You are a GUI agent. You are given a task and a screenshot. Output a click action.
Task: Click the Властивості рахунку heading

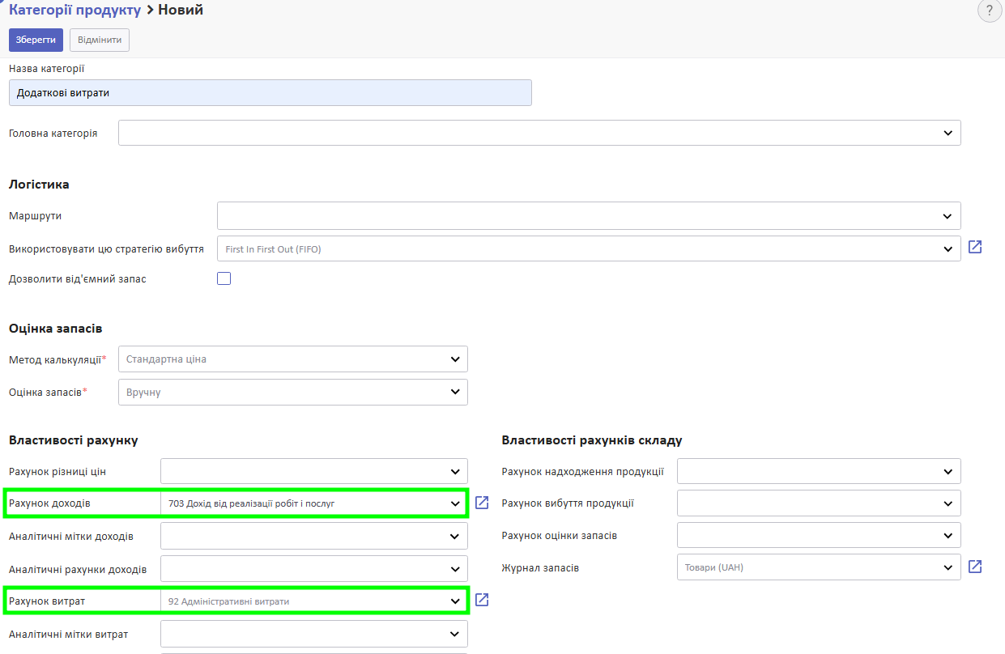point(74,440)
